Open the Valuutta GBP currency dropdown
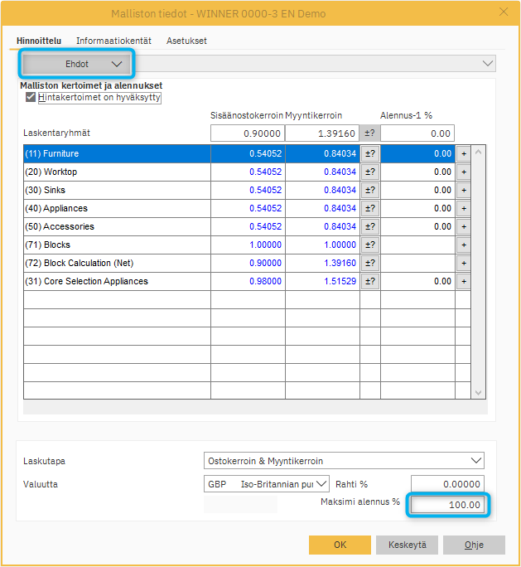Screen dimensions: 521x567 click(321, 484)
